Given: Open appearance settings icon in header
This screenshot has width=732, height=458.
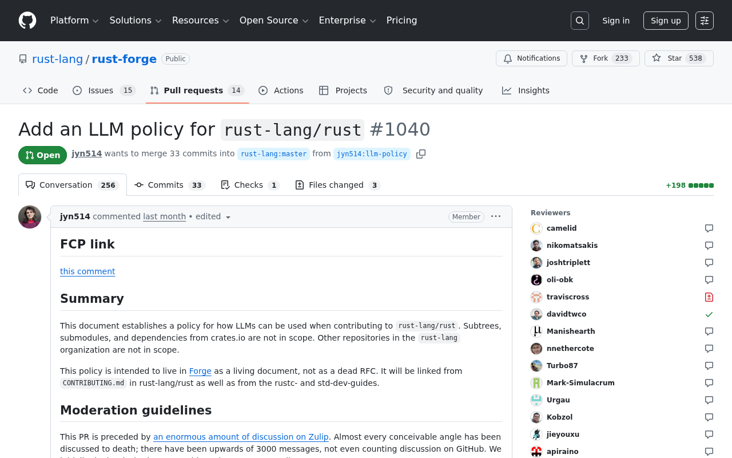Looking at the screenshot, I should point(705,21).
